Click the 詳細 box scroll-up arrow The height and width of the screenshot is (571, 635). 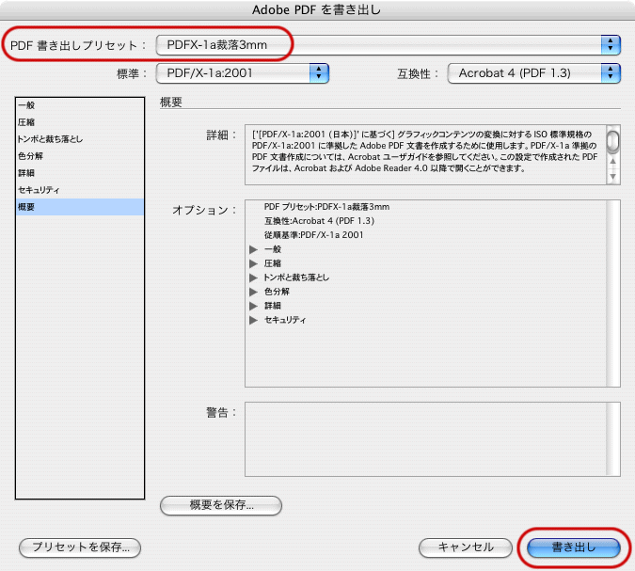click(x=613, y=162)
